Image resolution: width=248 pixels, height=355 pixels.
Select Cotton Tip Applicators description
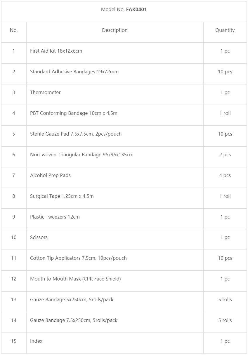tap(78, 258)
